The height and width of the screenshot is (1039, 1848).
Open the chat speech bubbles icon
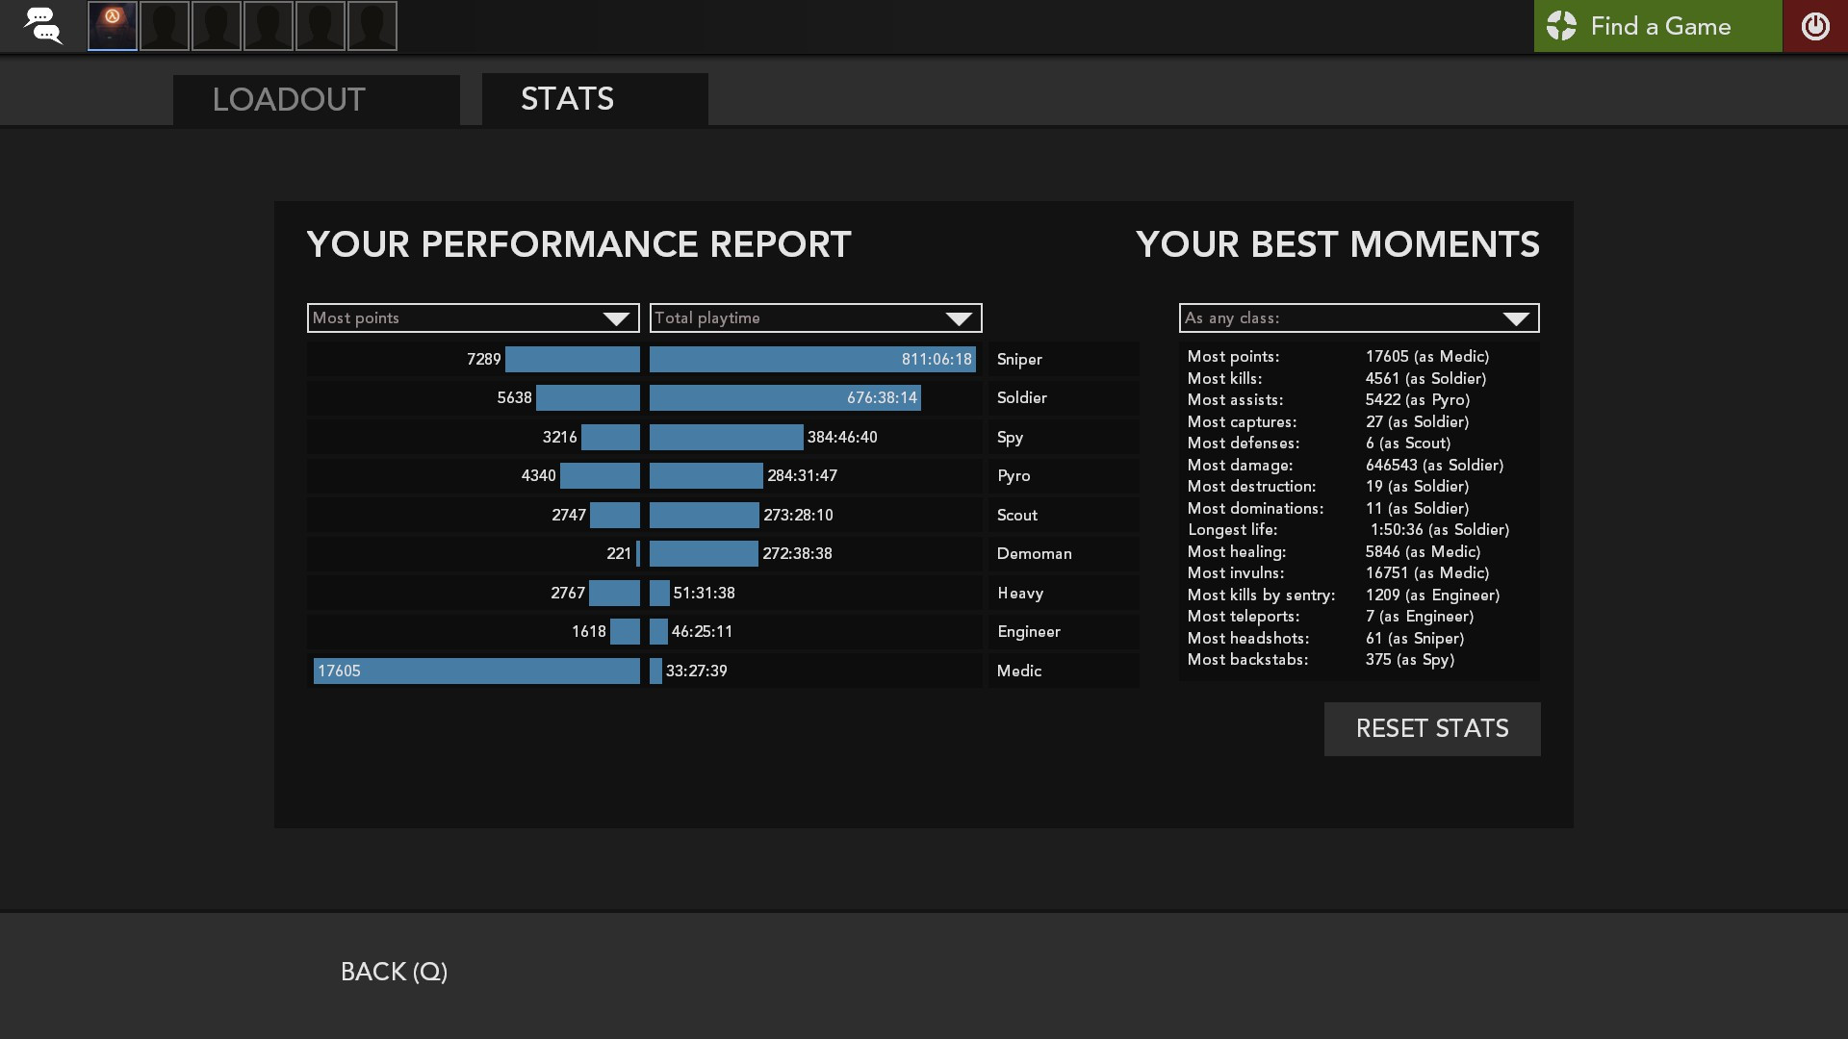point(42,26)
